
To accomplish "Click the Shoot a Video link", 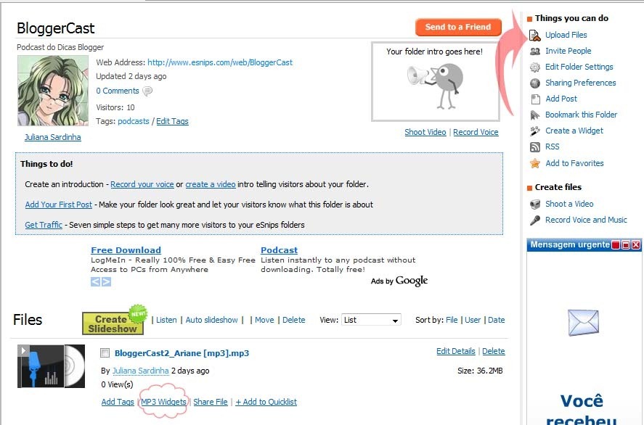I will click(569, 204).
